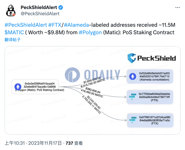185x150 pixels.
Task: Click FTX logo on 0x97f99 address node
Action: [x=133, y=120]
